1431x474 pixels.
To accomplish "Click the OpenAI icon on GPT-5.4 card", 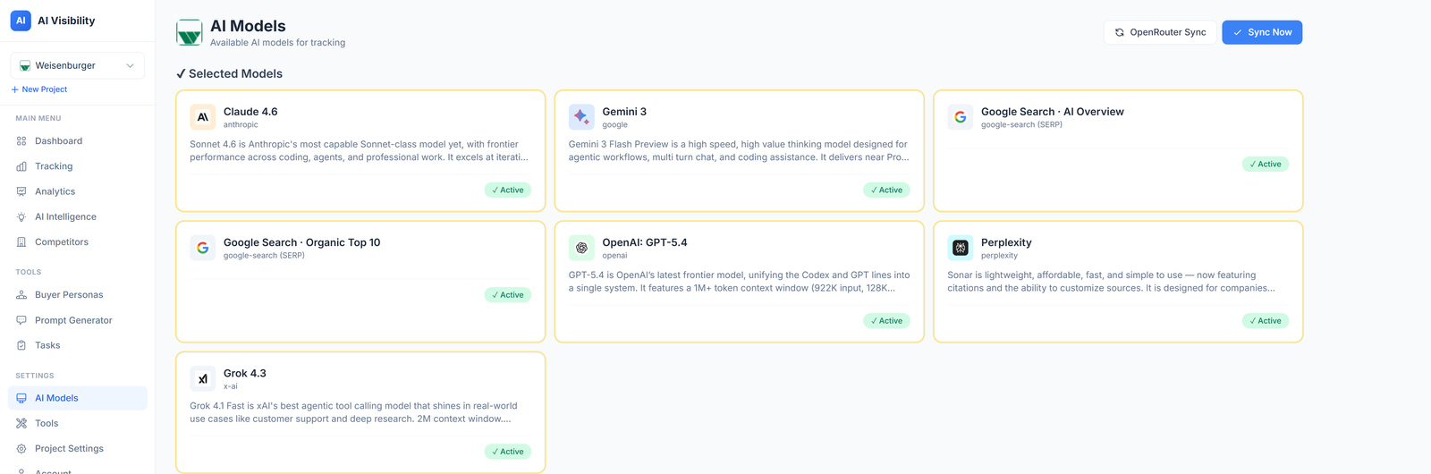I will point(581,248).
